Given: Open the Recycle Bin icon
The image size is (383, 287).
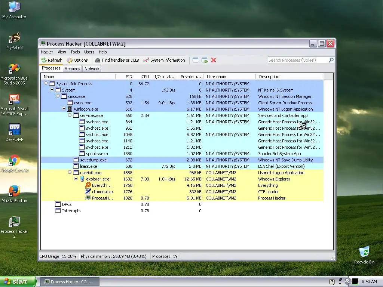Looking at the screenshot, I should tap(364, 255).
